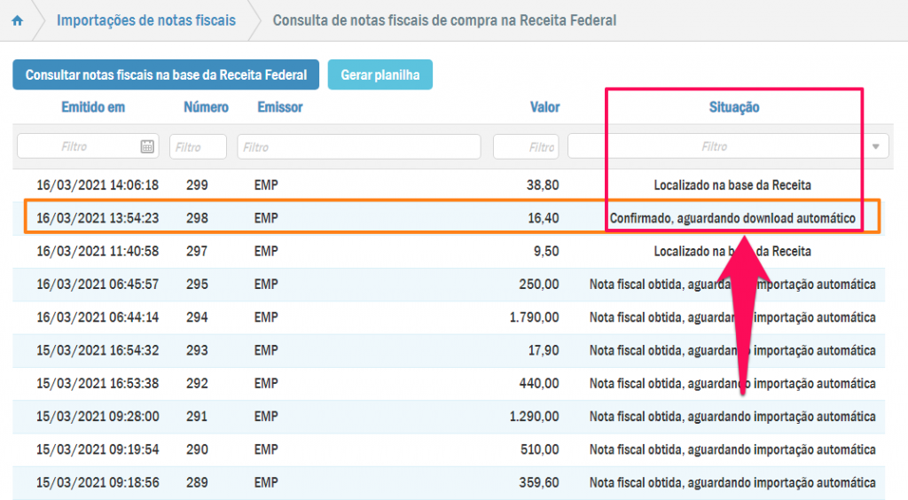Click Consultar notas fiscais na base da Receita Federal
The height and width of the screenshot is (500, 908).
coord(166,75)
